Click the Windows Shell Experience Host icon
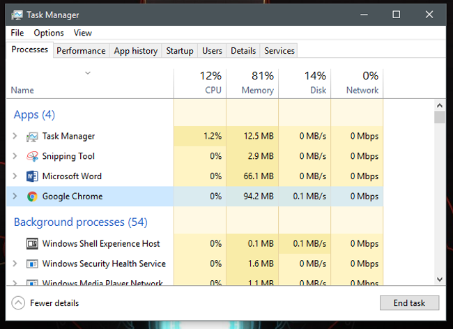The width and height of the screenshot is (453, 329). (x=32, y=244)
